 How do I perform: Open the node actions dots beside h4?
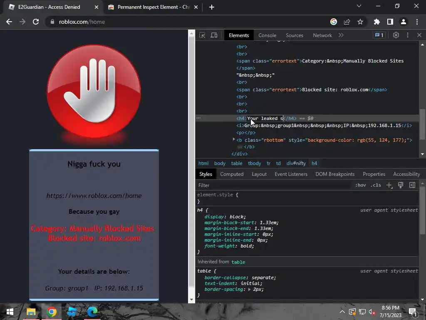click(198, 118)
